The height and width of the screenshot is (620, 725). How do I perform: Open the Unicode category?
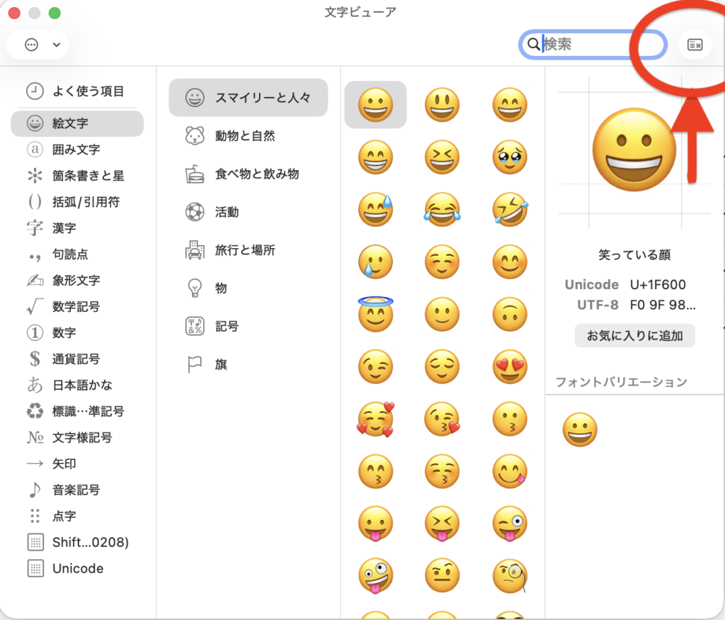tap(77, 568)
